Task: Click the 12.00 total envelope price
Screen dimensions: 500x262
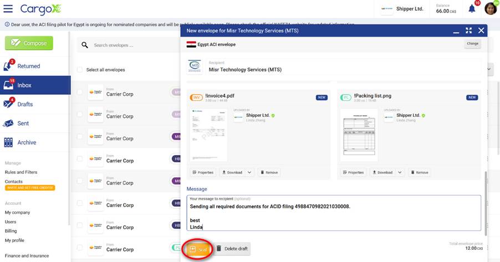Action: click(x=474, y=248)
